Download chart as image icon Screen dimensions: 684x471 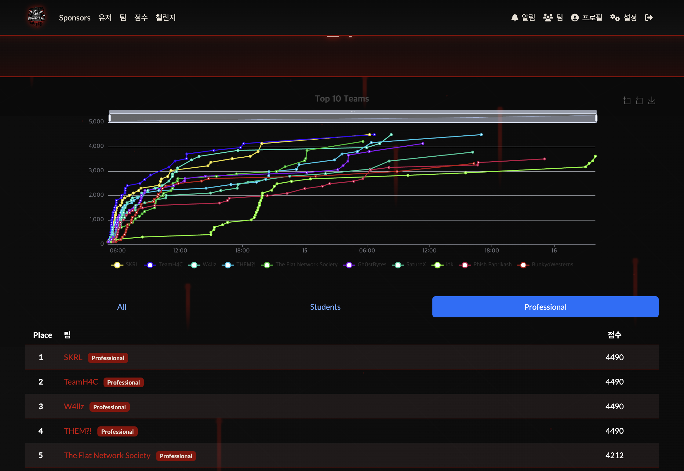[652, 100]
